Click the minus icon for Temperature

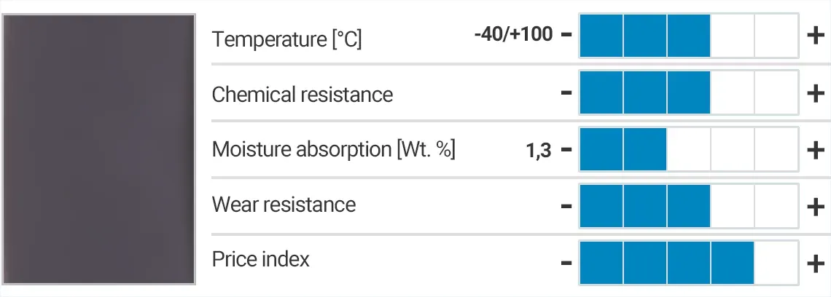point(566,35)
